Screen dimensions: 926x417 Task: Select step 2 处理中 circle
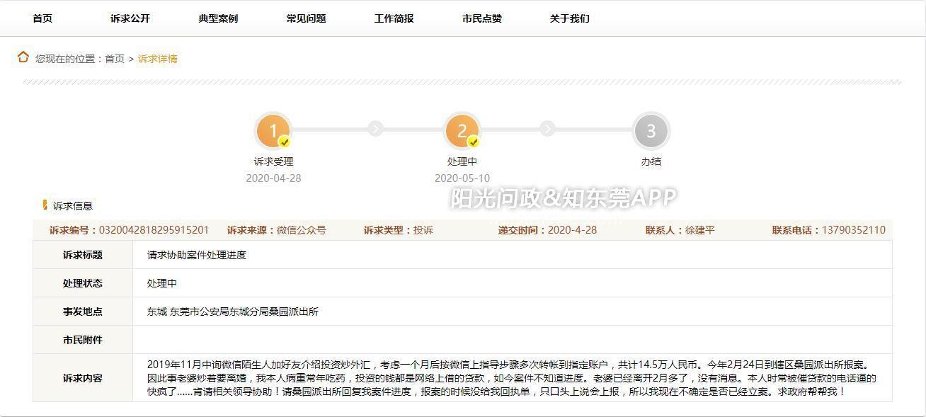click(462, 131)
